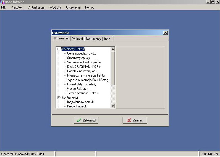Select Stosujemy opusty setting

78,58
